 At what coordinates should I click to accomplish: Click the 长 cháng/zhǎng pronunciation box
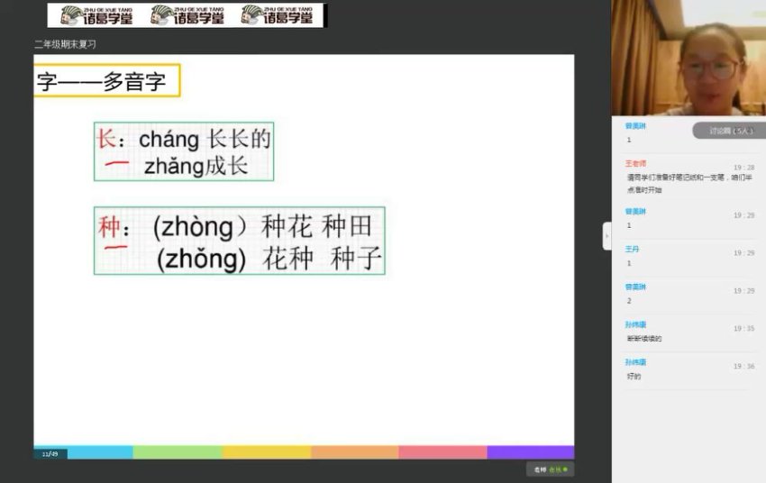coord(184,151)
